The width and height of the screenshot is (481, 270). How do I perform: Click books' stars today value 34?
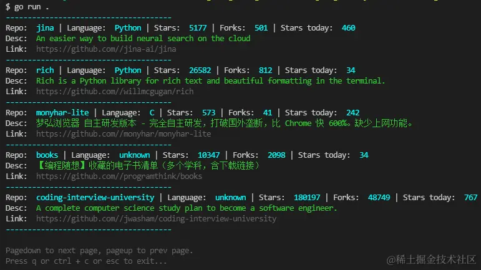(364, 155)
